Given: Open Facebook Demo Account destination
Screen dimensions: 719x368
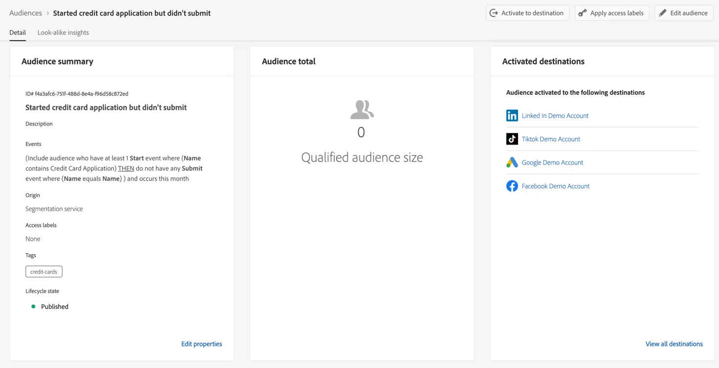Looking at the screenshot, I should point(555,186).
